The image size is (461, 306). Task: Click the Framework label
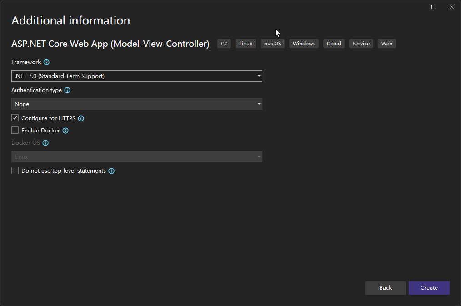click(x=26, y=62)
